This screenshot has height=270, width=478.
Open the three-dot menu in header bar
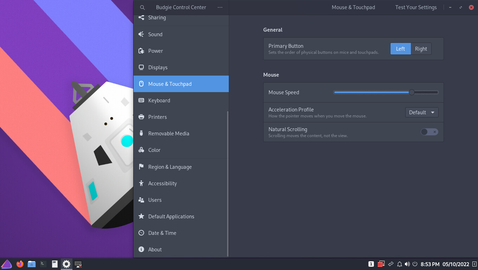click(220, 7)
